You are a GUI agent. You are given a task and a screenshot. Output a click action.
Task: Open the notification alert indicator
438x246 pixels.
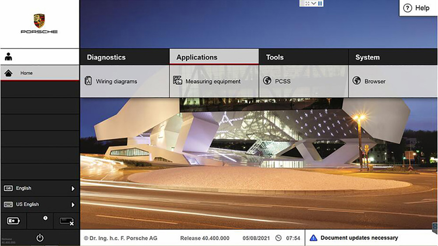click(45, 218)
